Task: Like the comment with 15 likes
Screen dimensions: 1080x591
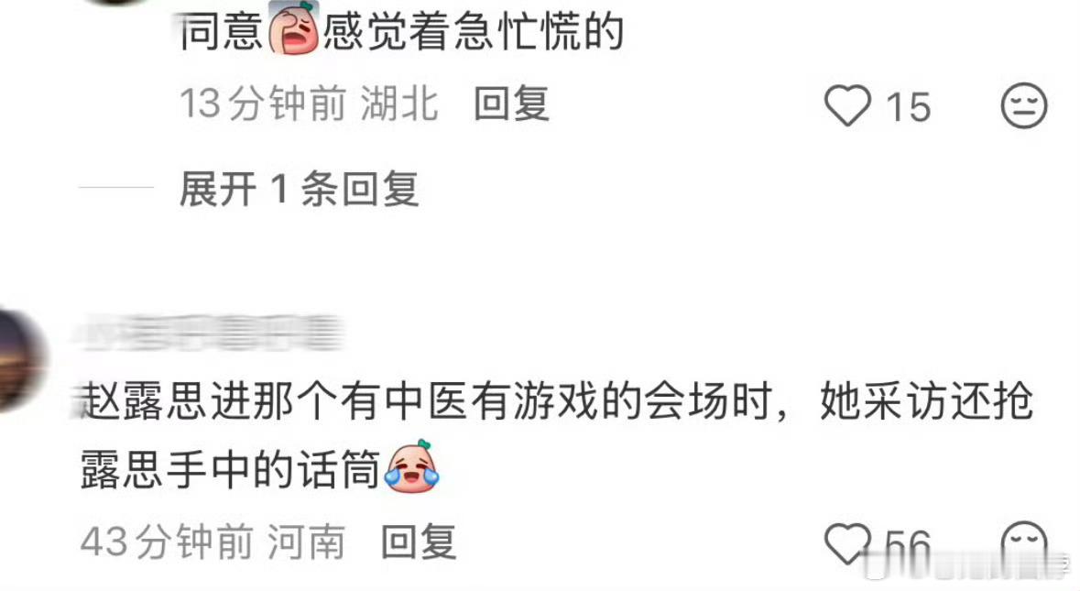Action: pos(848,105)
